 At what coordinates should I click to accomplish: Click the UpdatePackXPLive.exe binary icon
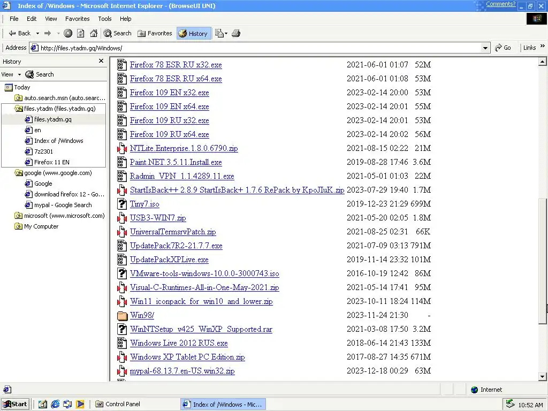click(121, 260)
